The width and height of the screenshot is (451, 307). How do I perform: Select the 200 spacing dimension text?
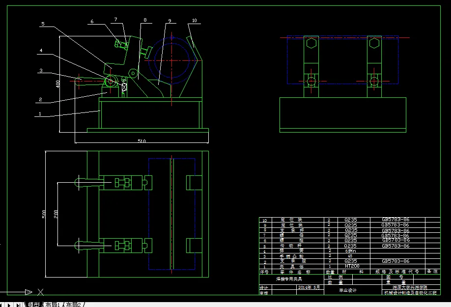(56, 214)
